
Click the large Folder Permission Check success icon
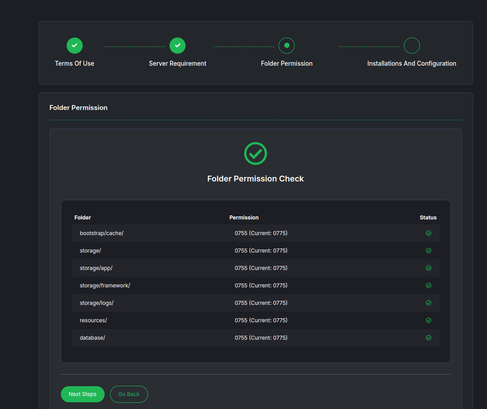(255, 153)
